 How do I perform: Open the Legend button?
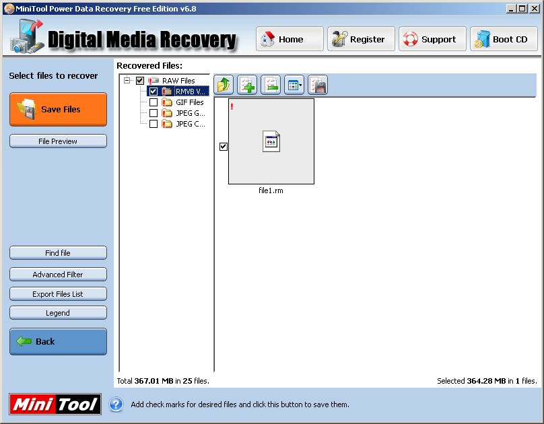(58, 313)
